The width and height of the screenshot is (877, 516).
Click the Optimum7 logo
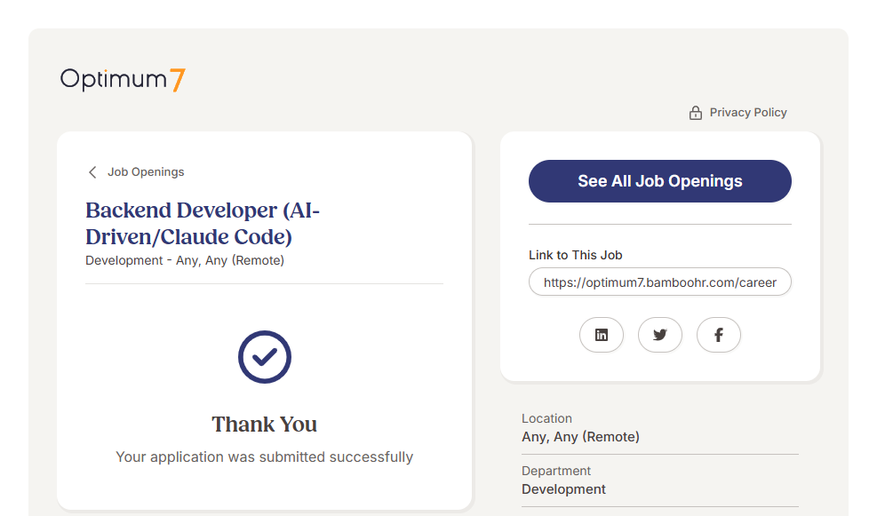click(123, 79)
